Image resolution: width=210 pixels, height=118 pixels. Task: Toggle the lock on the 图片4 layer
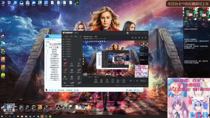[65, 56]
